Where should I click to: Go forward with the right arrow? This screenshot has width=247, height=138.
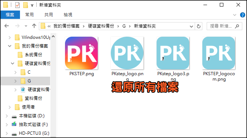tap(17, 26)
